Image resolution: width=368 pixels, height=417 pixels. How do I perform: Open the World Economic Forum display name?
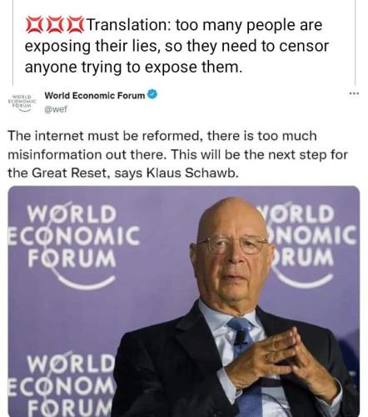point(95,96)
